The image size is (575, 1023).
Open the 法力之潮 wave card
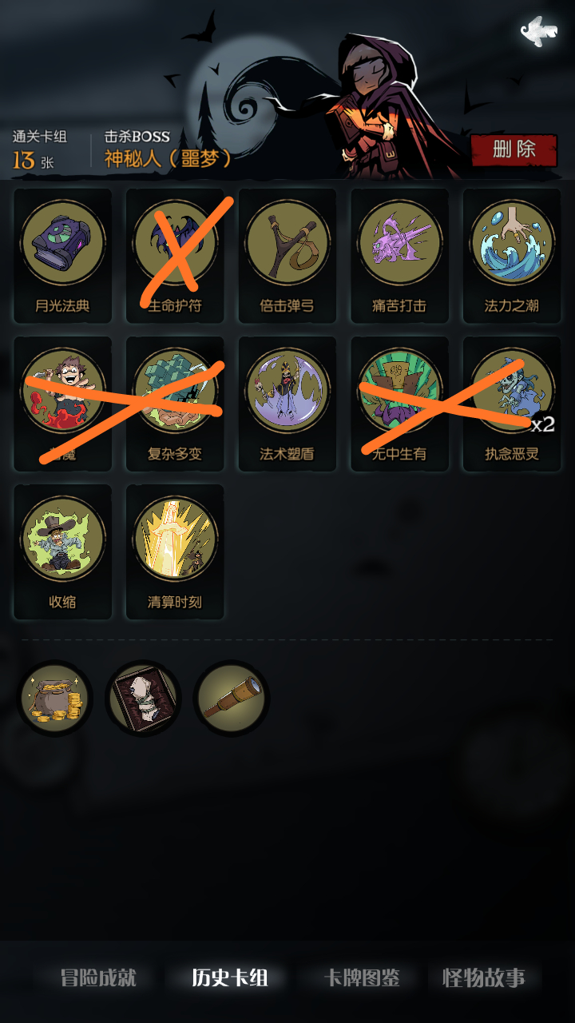click(512, 256)
